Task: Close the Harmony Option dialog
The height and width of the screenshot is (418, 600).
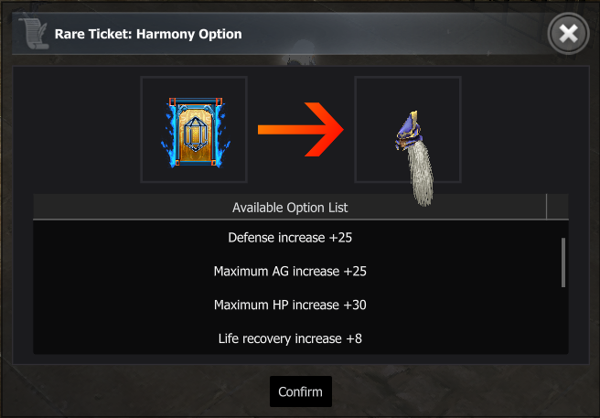Action: (567, 35)
